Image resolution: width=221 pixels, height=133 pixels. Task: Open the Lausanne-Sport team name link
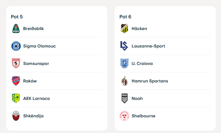(148, 46)
